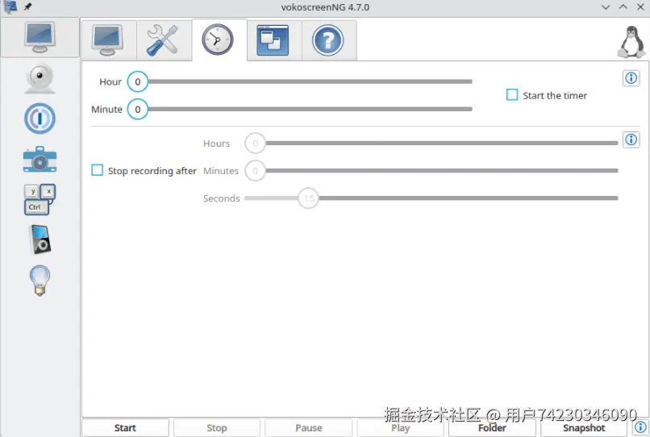Open the blue halo cursor-highlight section

point(40,119)
